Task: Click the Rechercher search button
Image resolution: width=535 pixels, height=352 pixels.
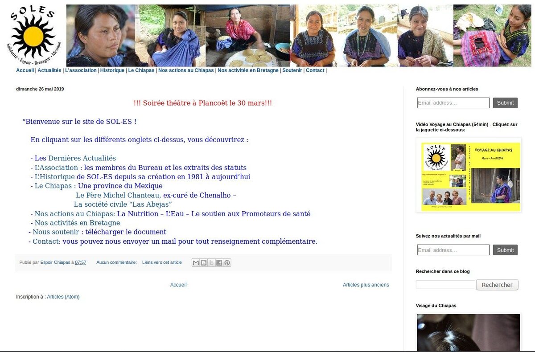Action: point(497,285)
